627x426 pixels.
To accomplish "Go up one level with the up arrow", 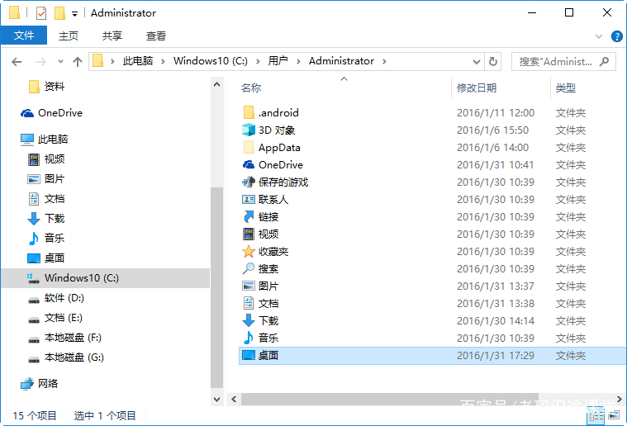I will [x=78, y=62].
